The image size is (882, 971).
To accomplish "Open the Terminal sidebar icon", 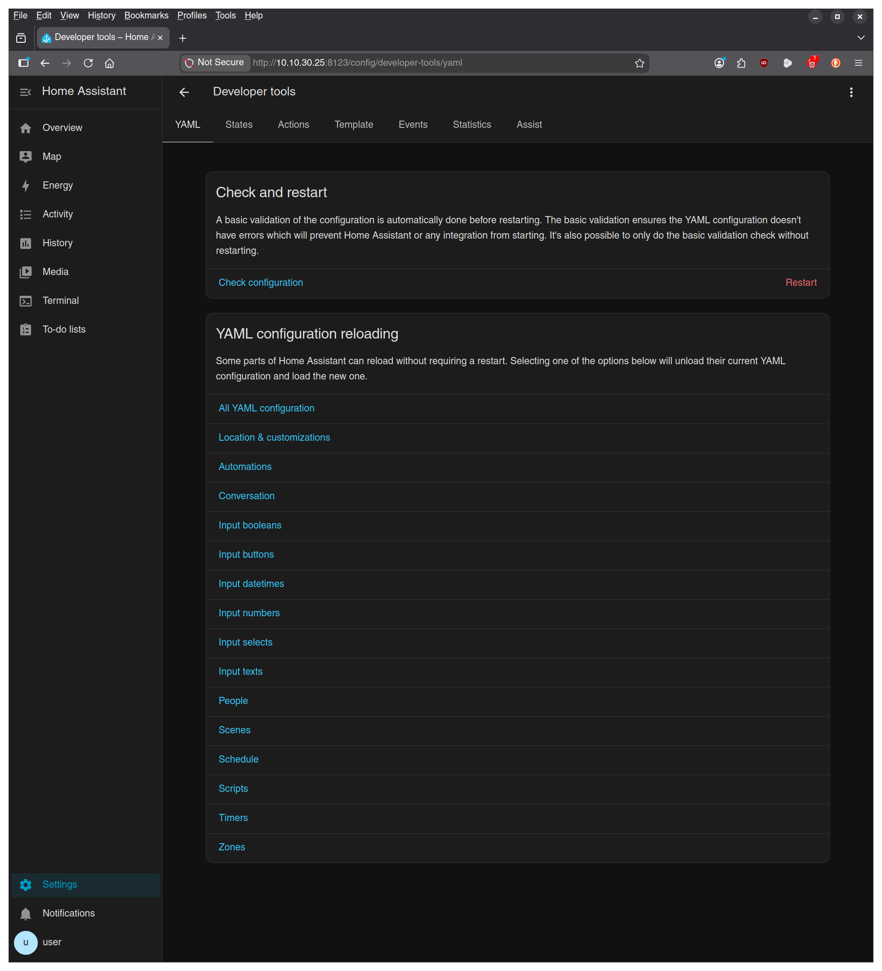I will pyautogui.click(x=26, y=301).
